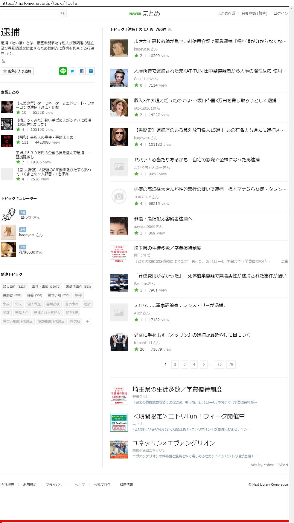Open the まとめ作成 menu item

(226, 13)
